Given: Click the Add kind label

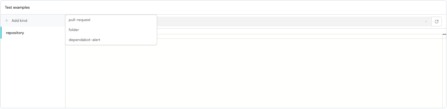Looking at the screenshot, I should [x=19, y=21].
